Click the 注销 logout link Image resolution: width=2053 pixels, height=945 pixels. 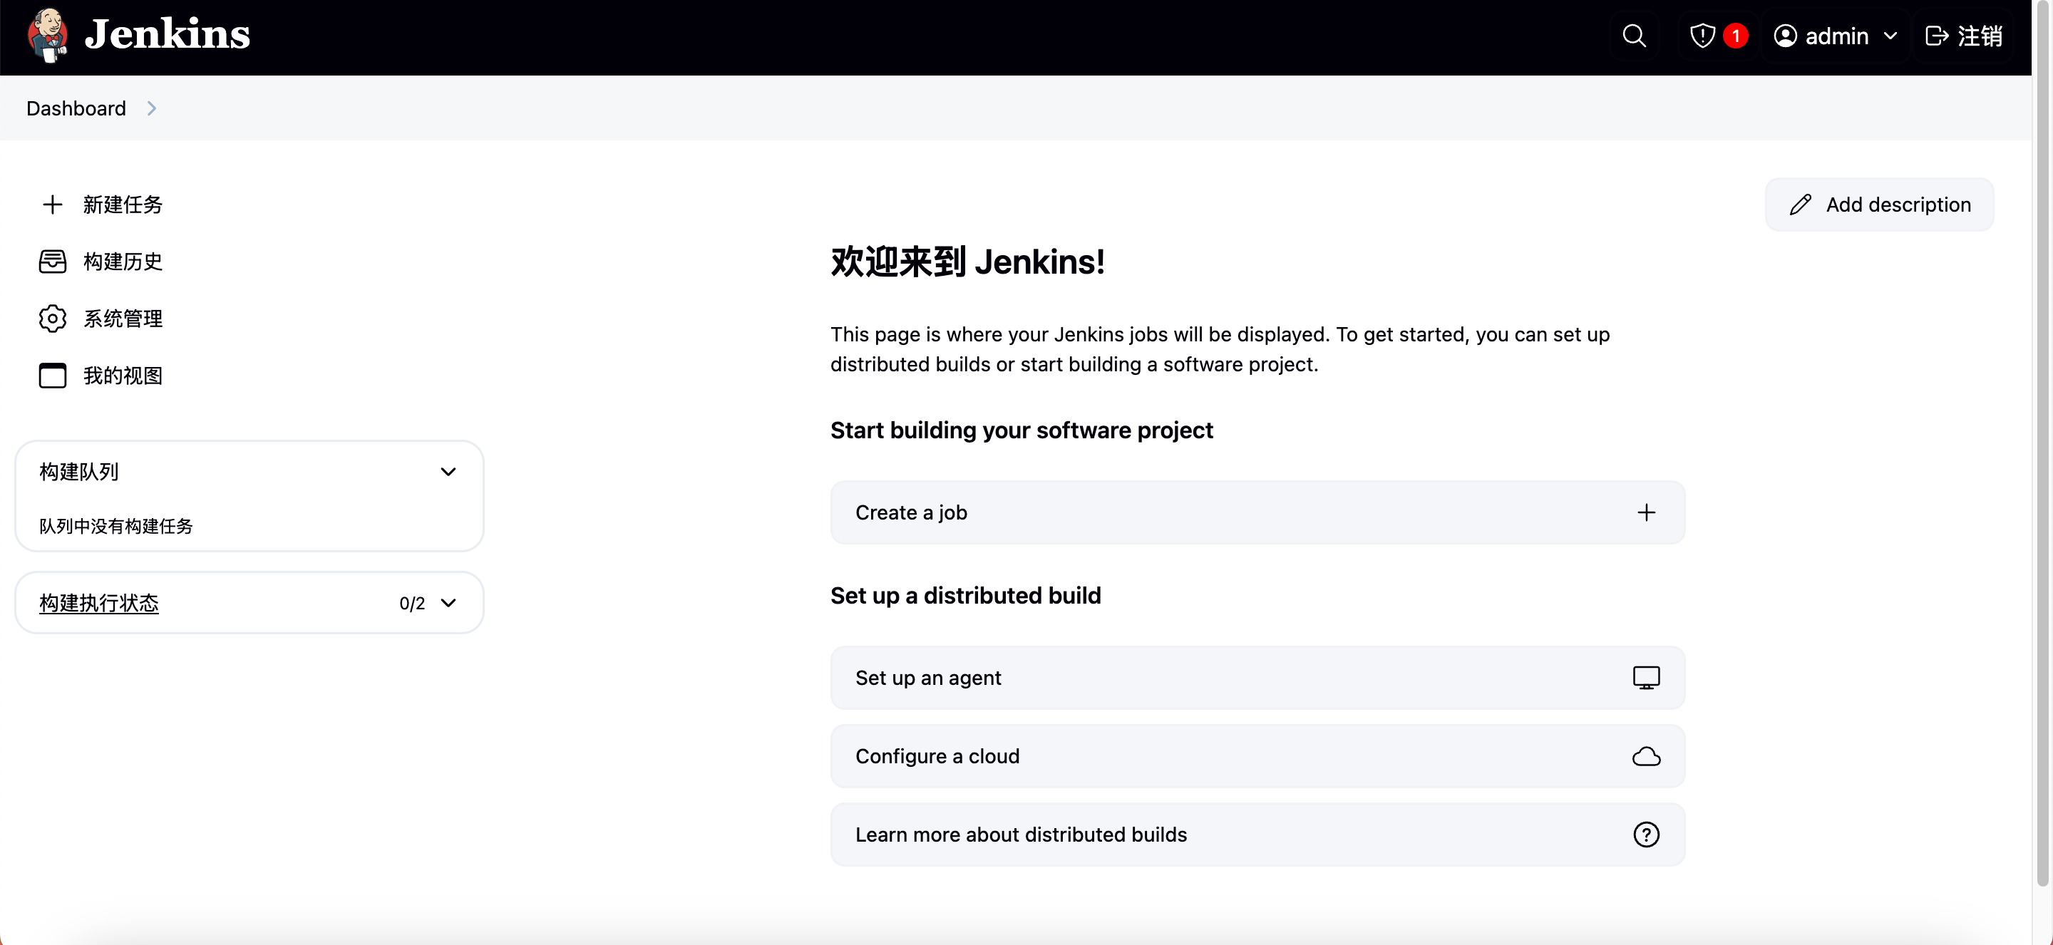click(x=1980, y=36)
